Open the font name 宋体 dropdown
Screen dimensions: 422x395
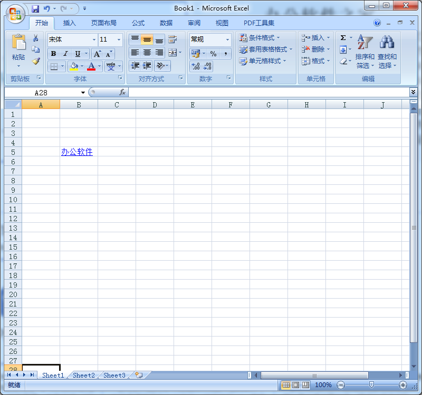pos(94,39)
